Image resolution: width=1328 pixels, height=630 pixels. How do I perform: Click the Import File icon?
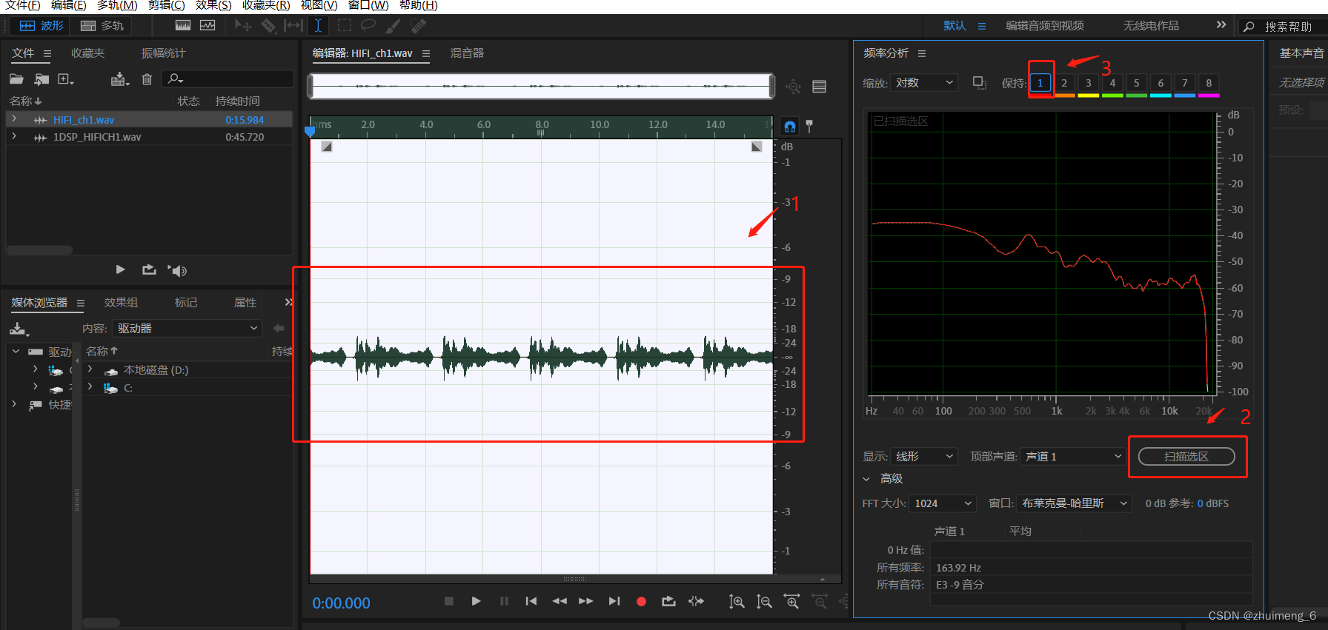(41, 79)
